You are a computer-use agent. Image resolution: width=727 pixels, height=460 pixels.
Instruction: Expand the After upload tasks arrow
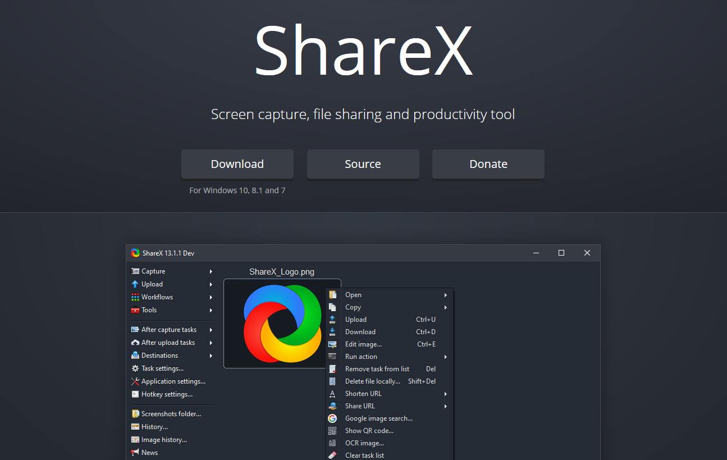click(211, 343)
